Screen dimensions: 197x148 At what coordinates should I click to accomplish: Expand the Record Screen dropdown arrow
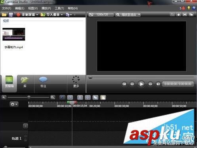[x=37, y=15]
